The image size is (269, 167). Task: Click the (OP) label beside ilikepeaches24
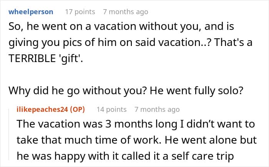click(x=77, y=110)
